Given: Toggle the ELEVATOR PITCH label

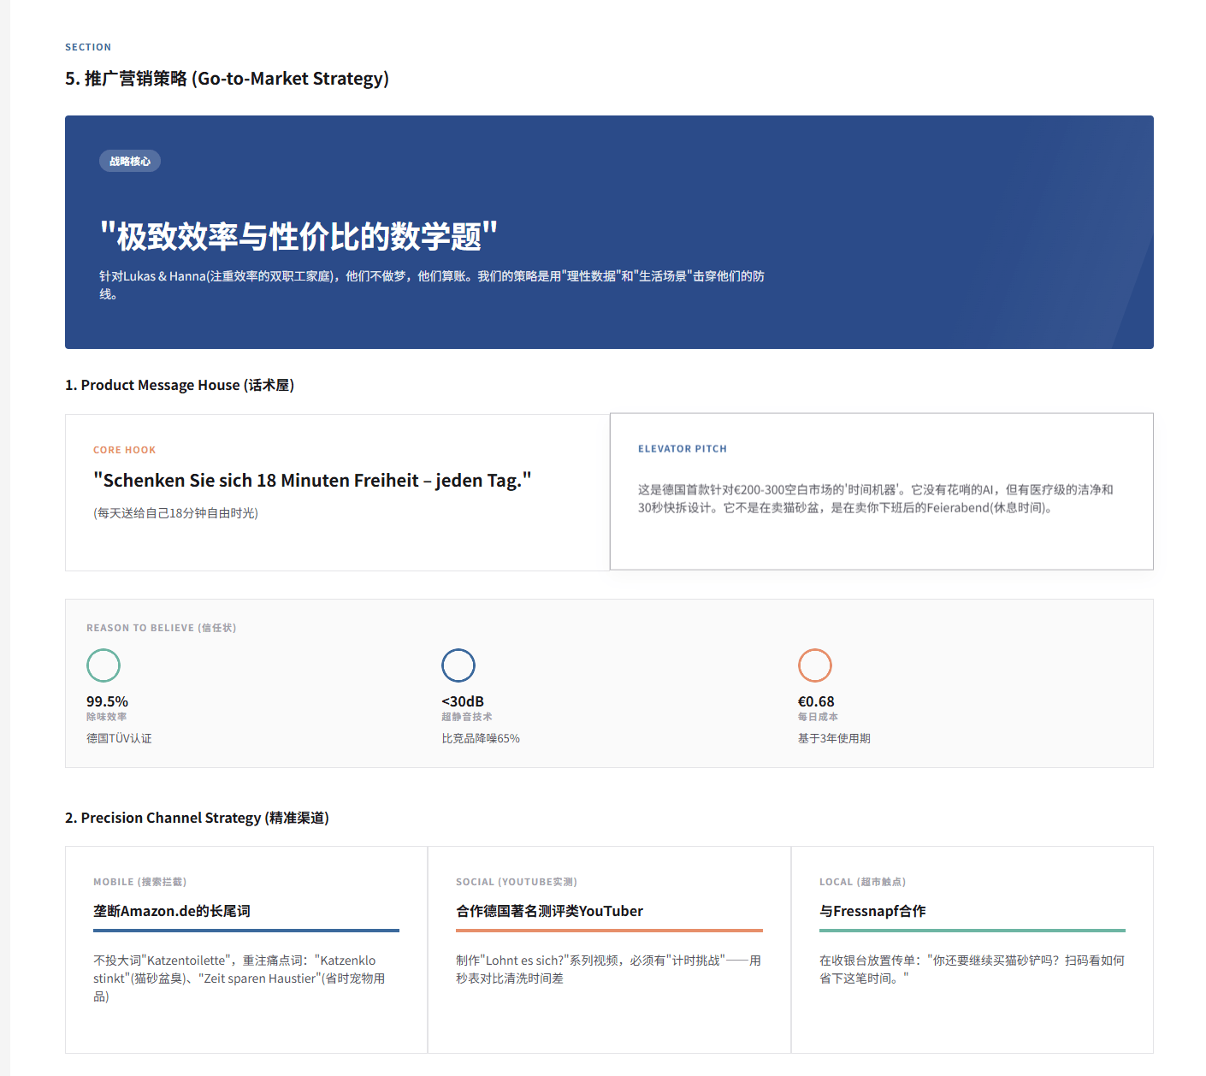Looking at the screenshot, I should [x=683, y=448].
